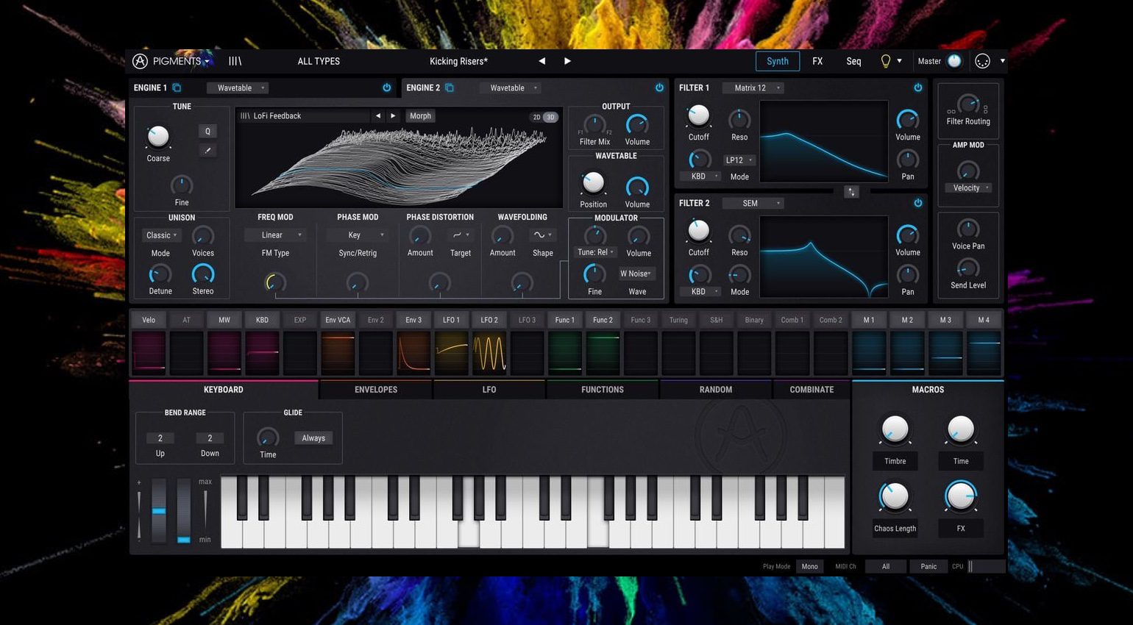The image size is (1133, 625).
Task: Switch to the Envelopes tab
Action: [376, 390]
